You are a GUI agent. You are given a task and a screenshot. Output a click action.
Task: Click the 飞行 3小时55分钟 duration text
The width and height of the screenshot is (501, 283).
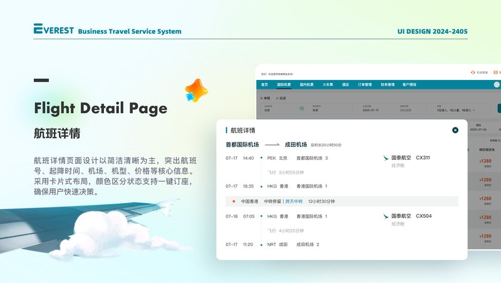click(x=286, y=172)
